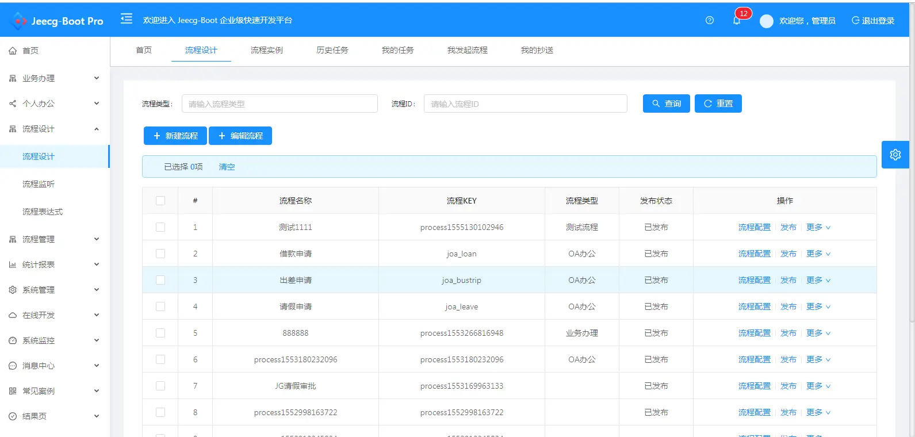The image size is (915, 437).
Task: Click the 退出登录 logout icon
Action: (855, 21)
